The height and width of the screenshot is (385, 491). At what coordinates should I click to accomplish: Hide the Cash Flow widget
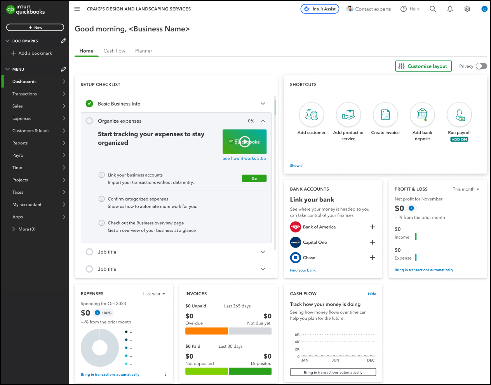[372, 294]
